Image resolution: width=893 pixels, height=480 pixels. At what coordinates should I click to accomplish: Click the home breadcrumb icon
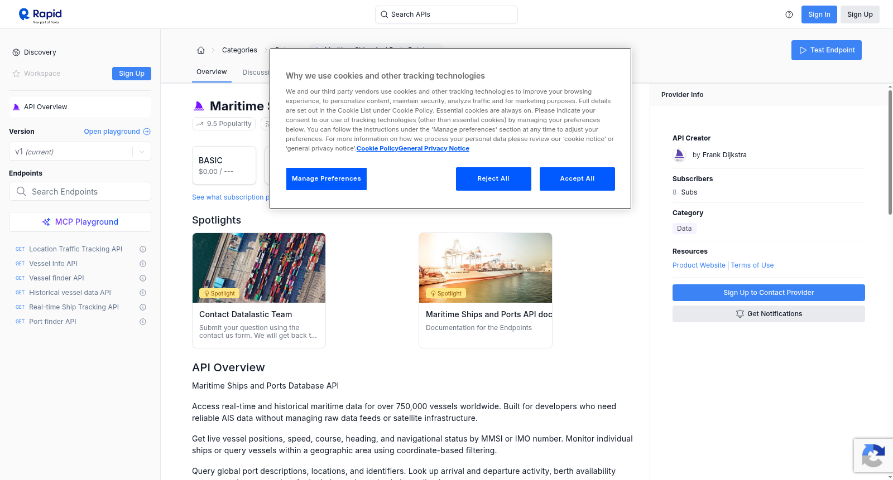click(x=201, y=50)
